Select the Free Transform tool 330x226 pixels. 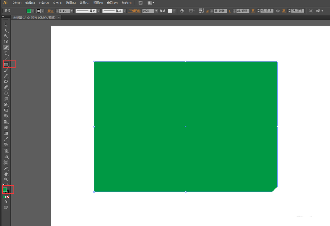pos(6,110)
